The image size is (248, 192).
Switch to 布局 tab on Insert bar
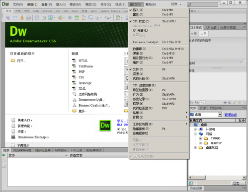(x=18, y=11)
